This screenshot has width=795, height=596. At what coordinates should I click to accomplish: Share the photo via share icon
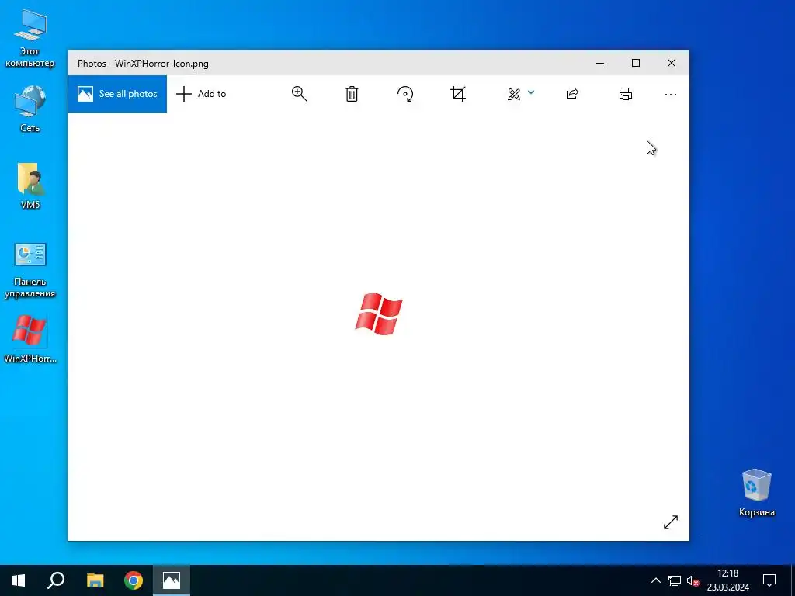(x=572, y=94)
